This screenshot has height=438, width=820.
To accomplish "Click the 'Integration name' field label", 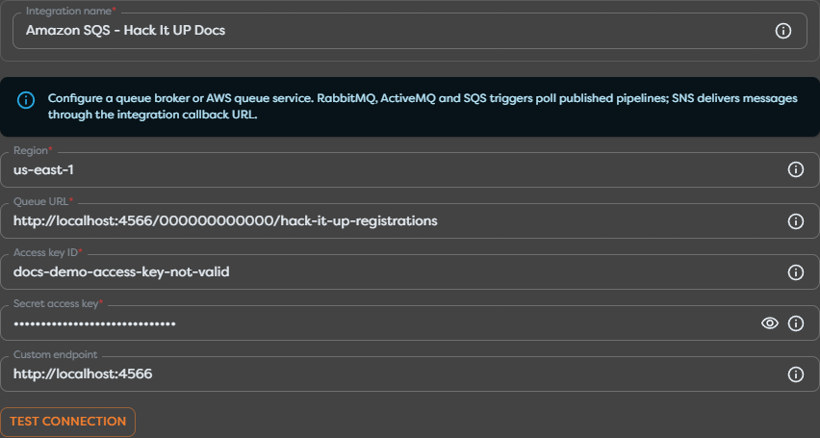I will click(x=70, y=11).
